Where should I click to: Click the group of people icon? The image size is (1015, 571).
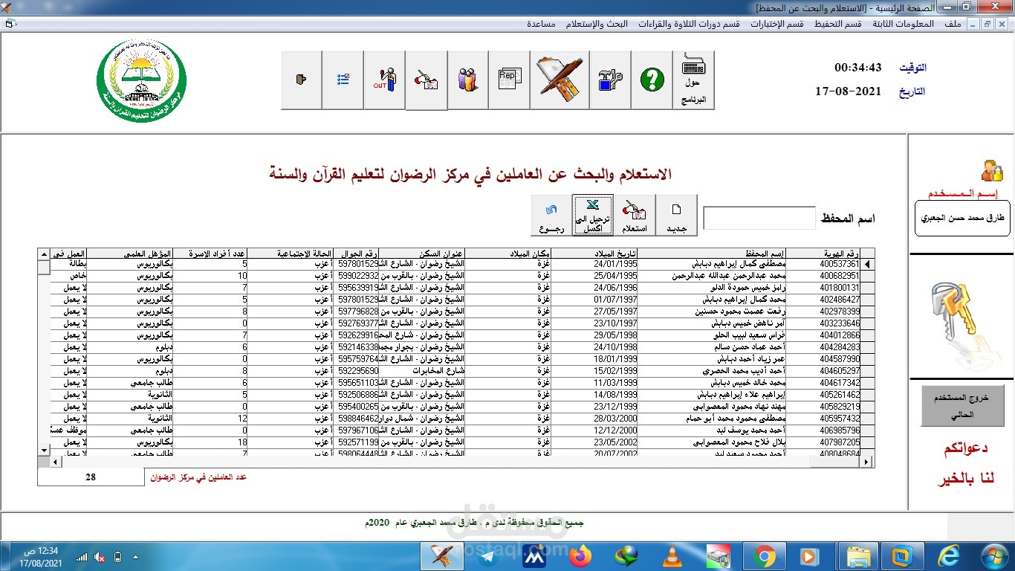tap(468, 78)
